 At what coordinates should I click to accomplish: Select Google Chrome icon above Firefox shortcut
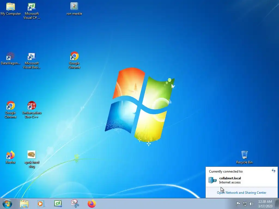(x=11, y=110)
